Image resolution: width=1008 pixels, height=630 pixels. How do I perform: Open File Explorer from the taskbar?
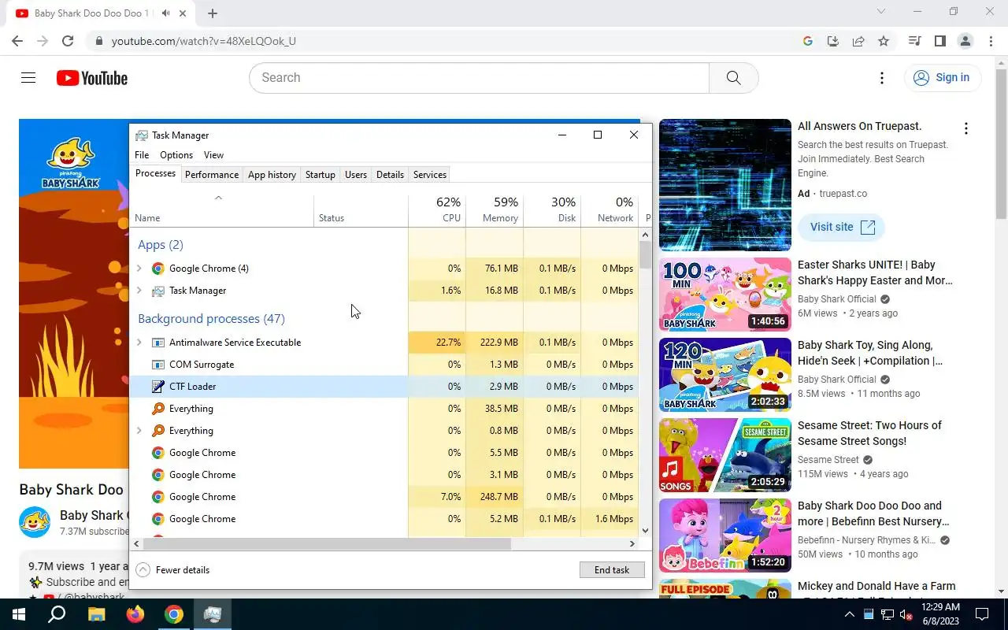[96, 614]
